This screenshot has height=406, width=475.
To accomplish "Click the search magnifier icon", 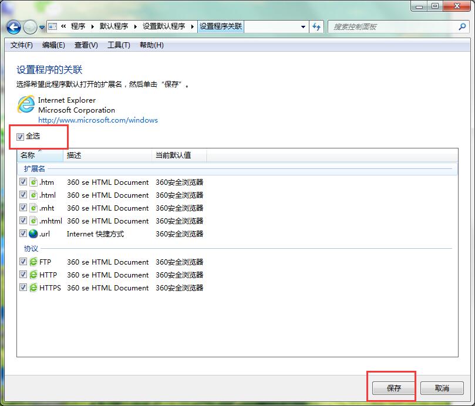I will [462, 26].
